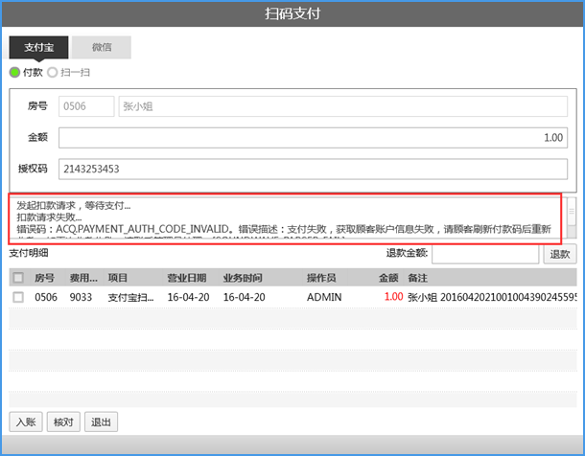Click the 费用... column header
This screenshot has height=456, width=585.
pos(83,278)
